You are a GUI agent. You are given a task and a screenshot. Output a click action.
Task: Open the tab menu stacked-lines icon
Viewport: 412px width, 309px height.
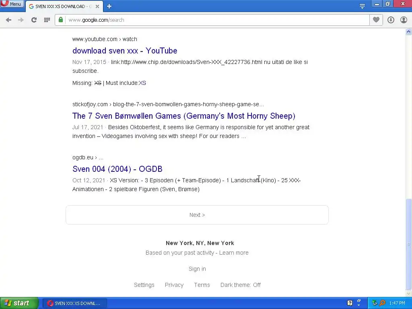coord(362,6)
